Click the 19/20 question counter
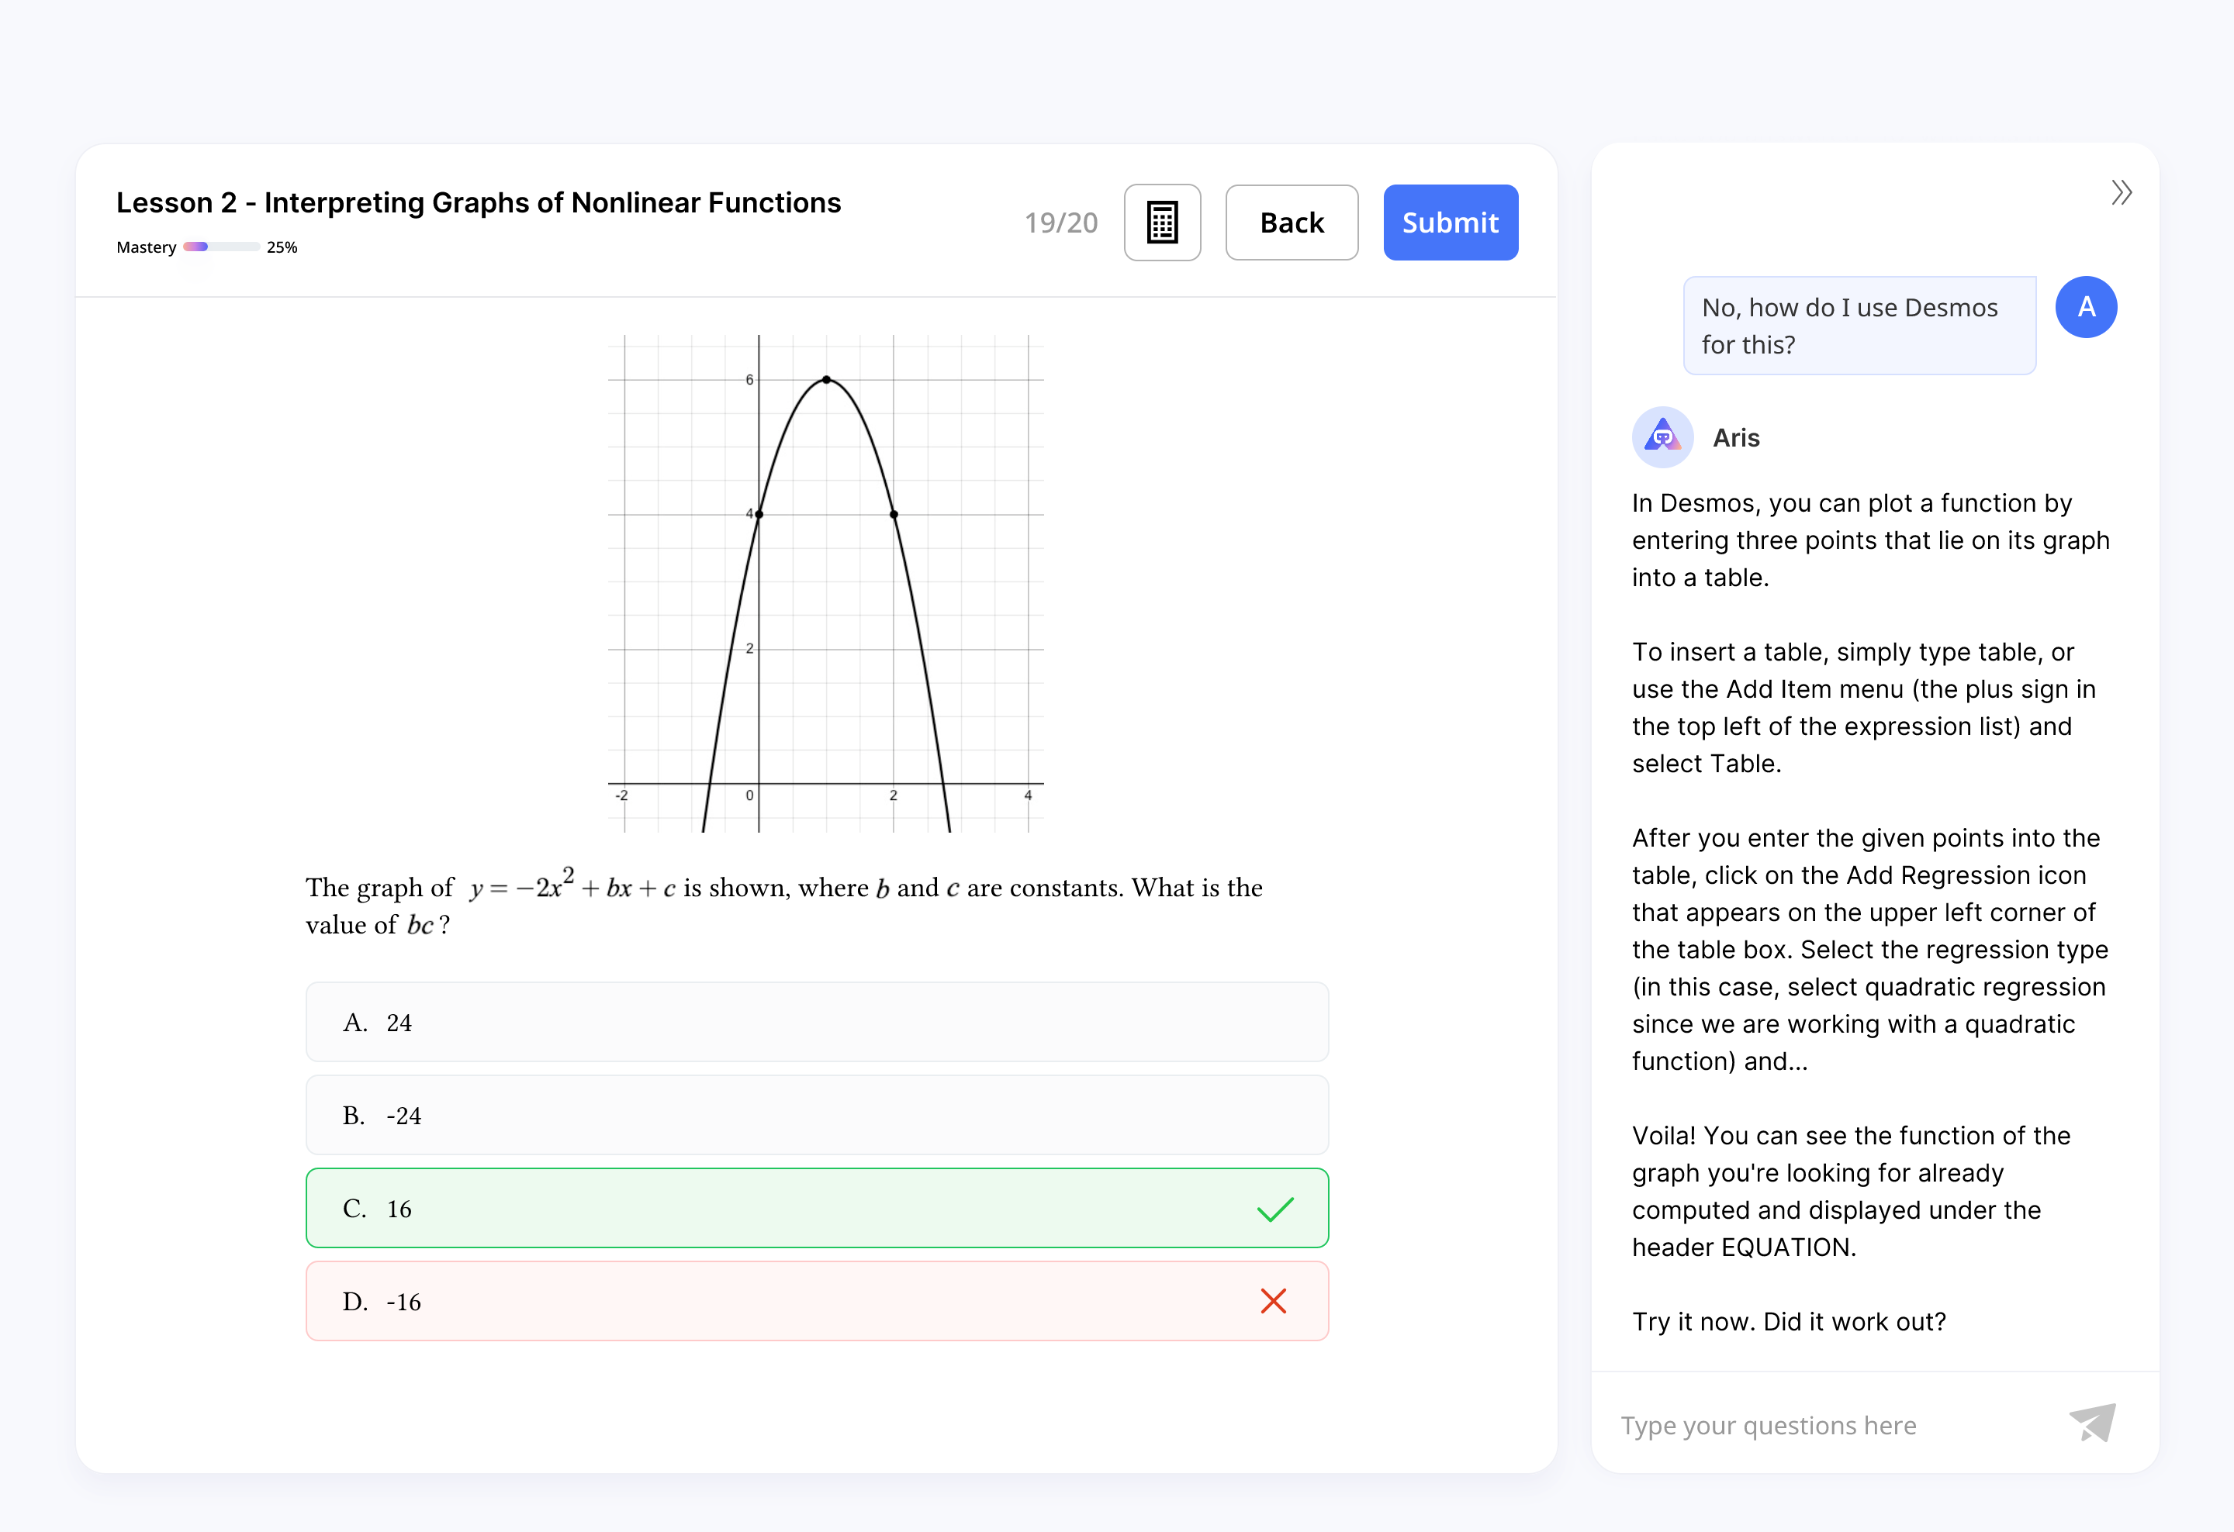 pos(1060,223)
